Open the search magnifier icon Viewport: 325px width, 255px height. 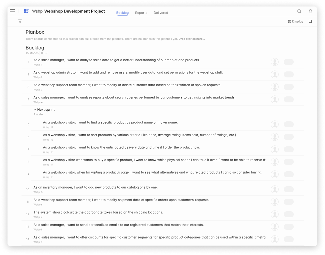299,11
